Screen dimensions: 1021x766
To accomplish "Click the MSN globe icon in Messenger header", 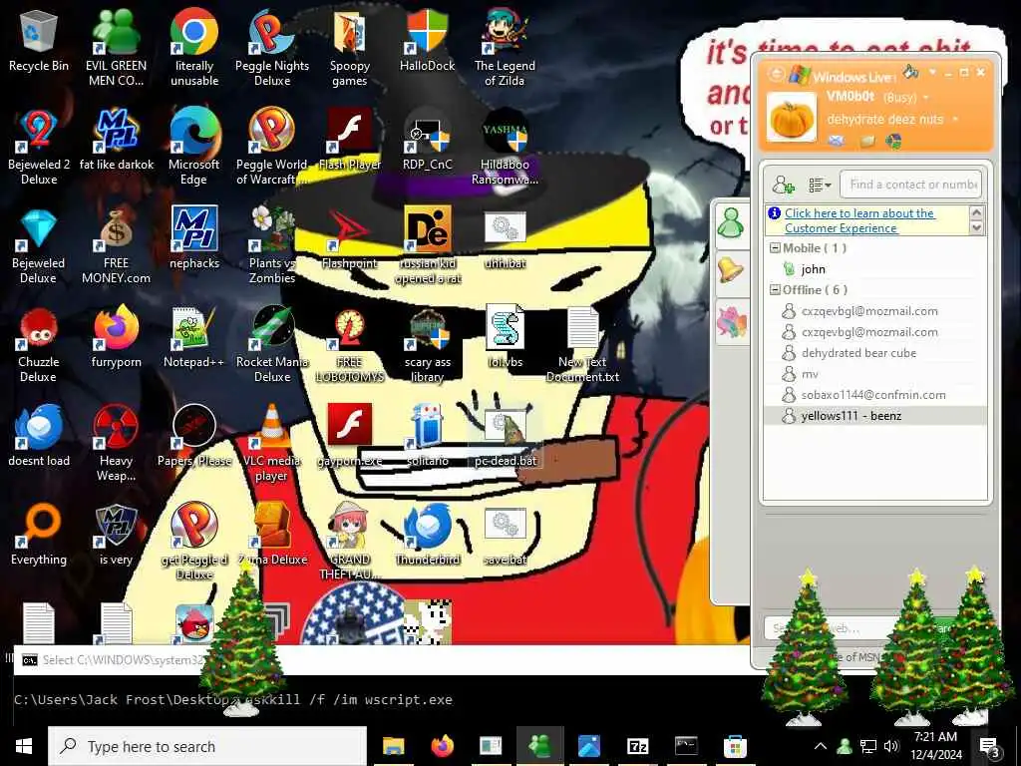I will pyautogui.click(x=893, y=140).
